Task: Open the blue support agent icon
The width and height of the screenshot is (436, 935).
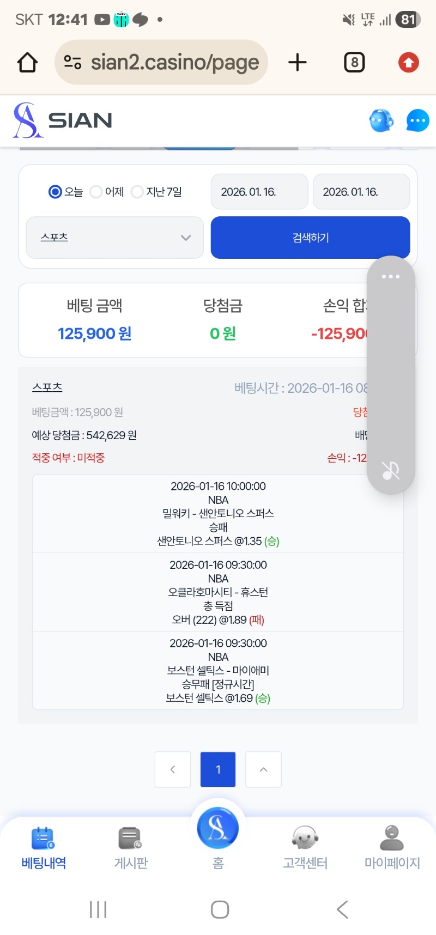Action: point(381,120)
